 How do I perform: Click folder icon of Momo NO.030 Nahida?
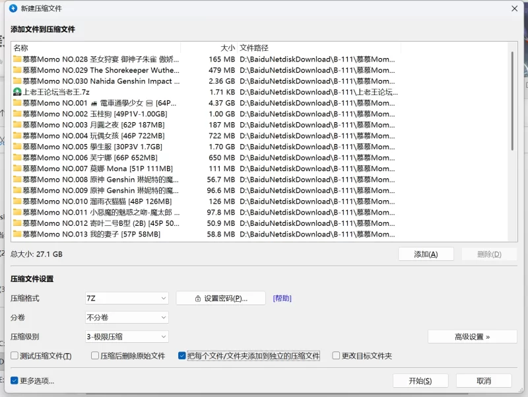click(x=17, y=81)
